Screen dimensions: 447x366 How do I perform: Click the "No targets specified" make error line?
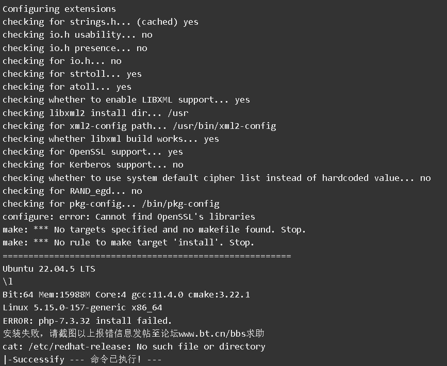click(154, 229)
